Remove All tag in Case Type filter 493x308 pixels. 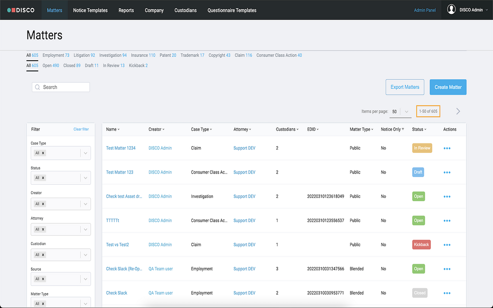pyautogui.click(x=43, y=153)
